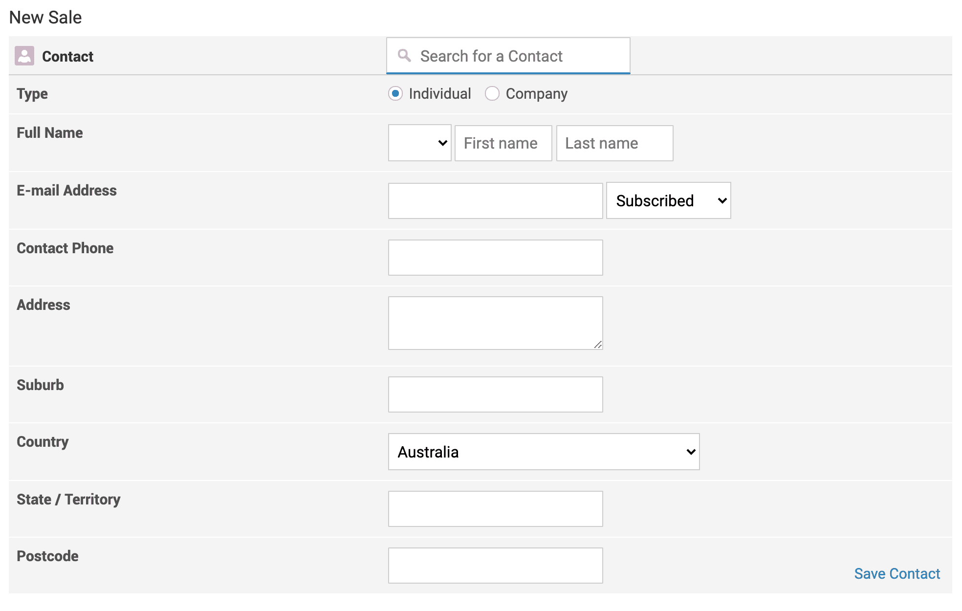Click the Contact Phone input field
This screenshot has height=611, width=962.
coord(496,258)
